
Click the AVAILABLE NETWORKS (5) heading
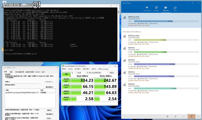pos(132,32)
